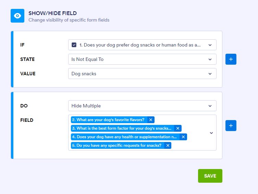Open the VALUE "Dog snacks" dropdown
The height and width of the screenshot is (194, 258).
pos(142,74)
